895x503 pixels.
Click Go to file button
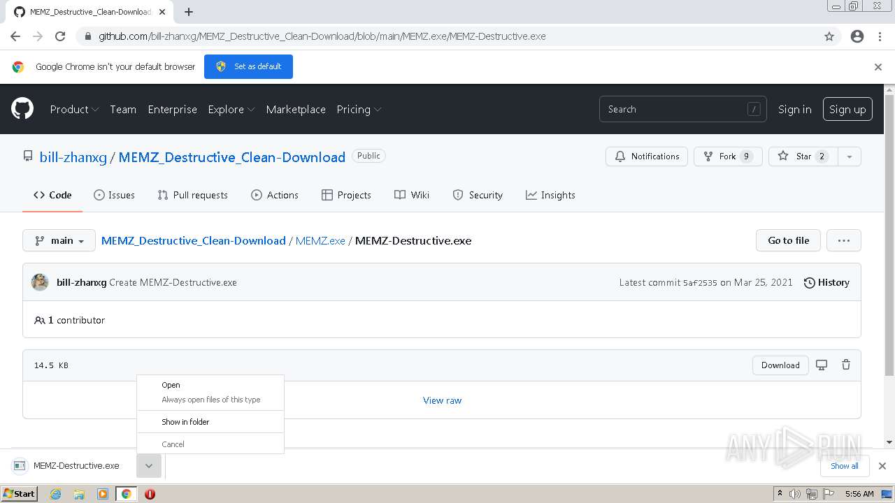[788, 240]
